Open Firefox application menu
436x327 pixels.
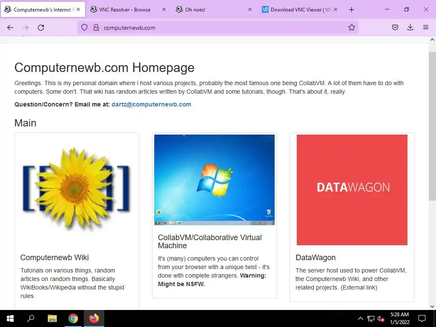click(x=426, y=28)
